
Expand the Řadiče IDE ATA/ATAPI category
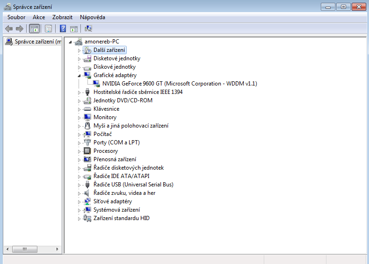click(x=80, y=177)
